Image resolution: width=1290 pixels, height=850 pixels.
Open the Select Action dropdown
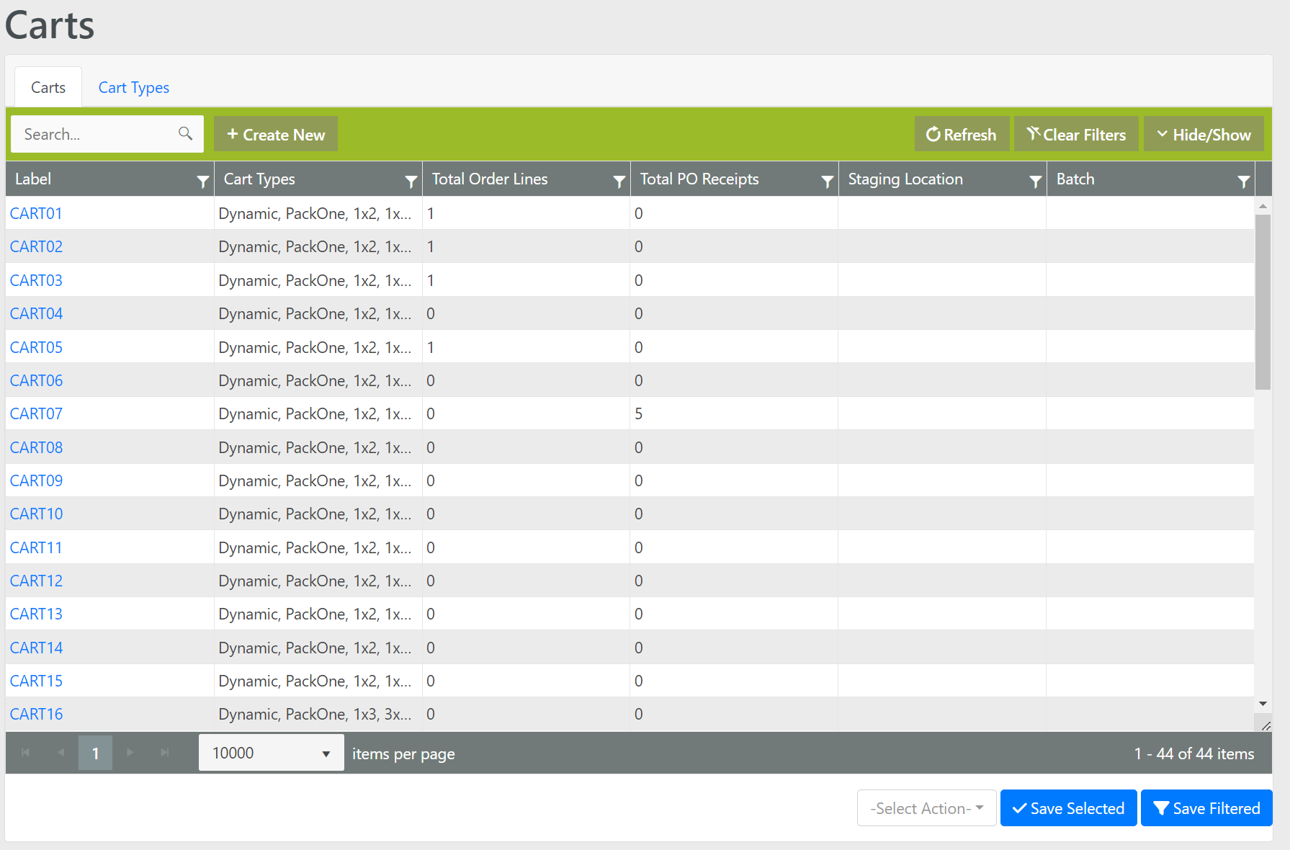pyautogui.click(x=926, y=808)
